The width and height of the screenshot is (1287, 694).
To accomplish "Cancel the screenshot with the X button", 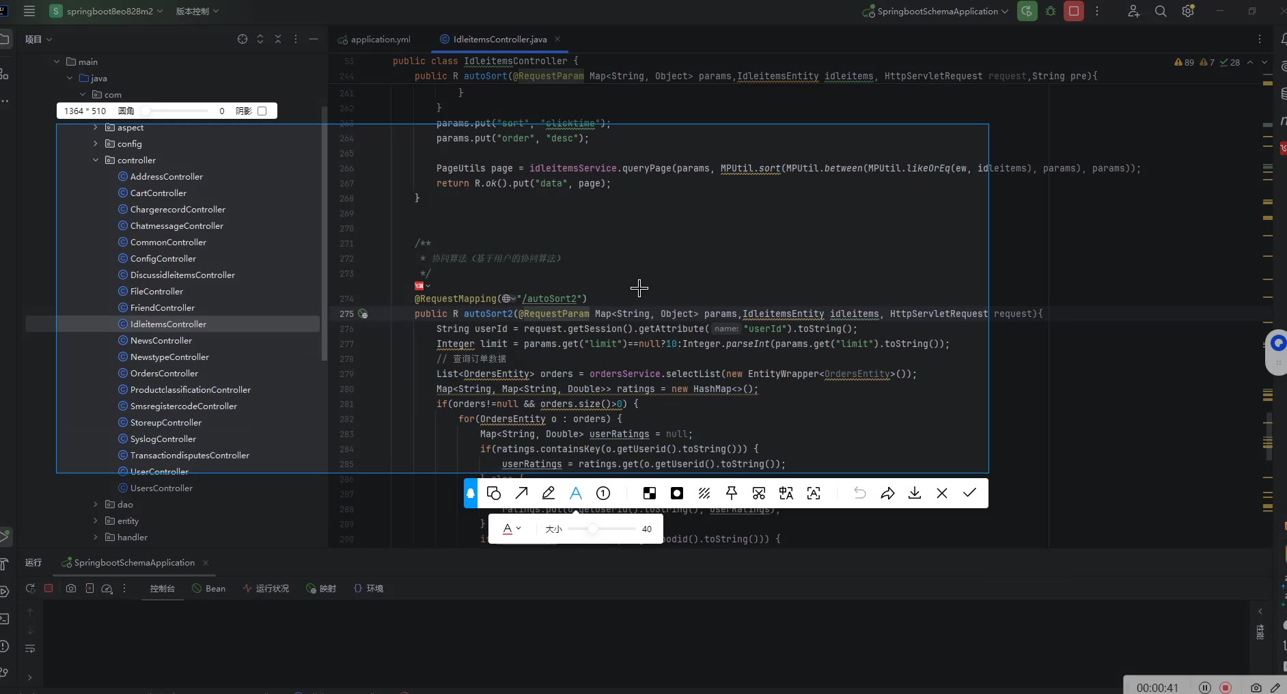I will tap(942, 493).
